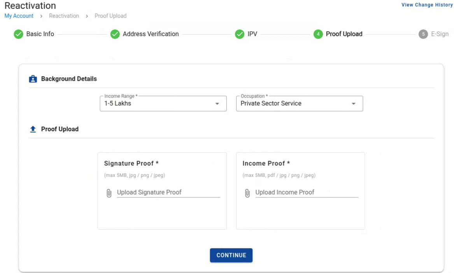Click the Upload Signature Proof field
454x273 pixels.
[x=168, y=193]
